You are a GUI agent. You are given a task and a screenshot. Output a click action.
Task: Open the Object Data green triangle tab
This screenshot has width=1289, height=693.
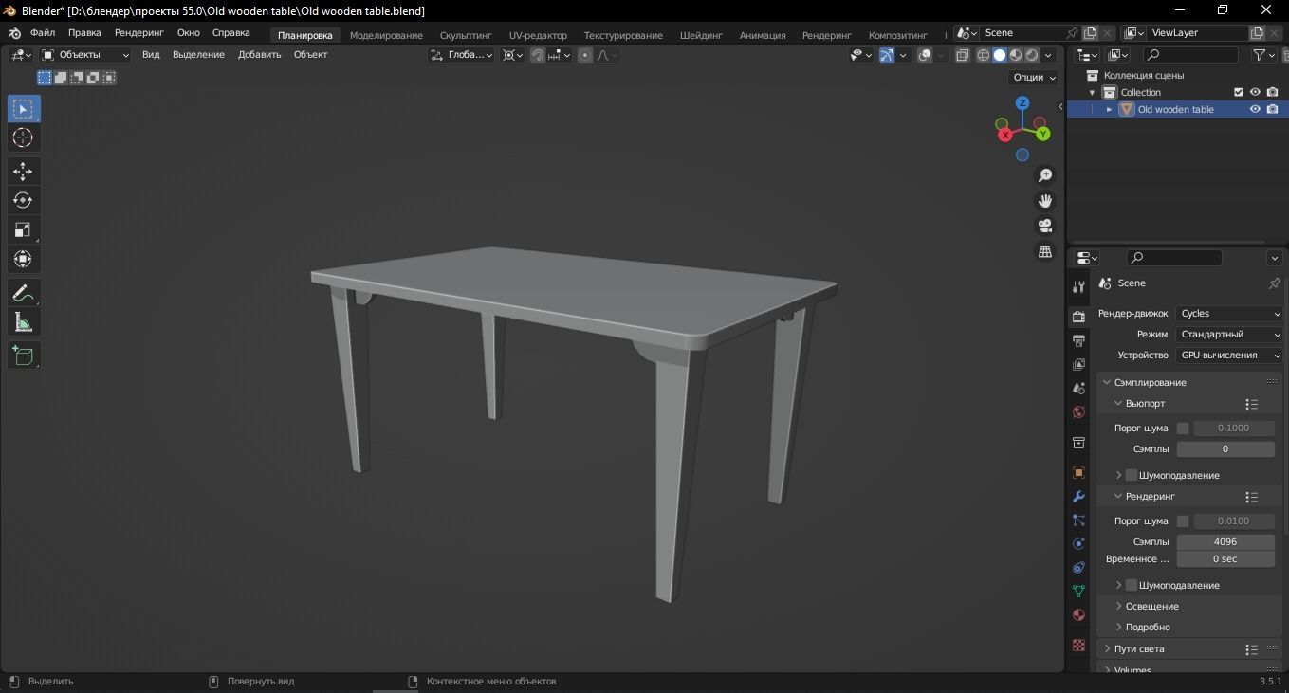click(1078, 591)
